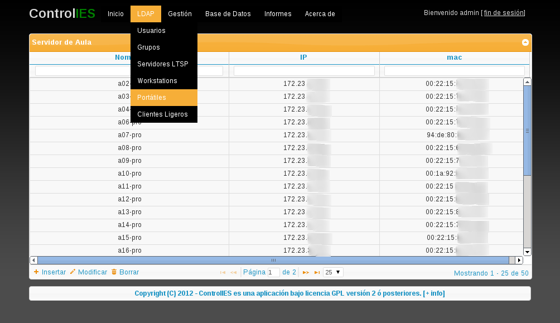The image size is (560, 323).
Task: Click the IP filter input field
Action: [304, 71]
